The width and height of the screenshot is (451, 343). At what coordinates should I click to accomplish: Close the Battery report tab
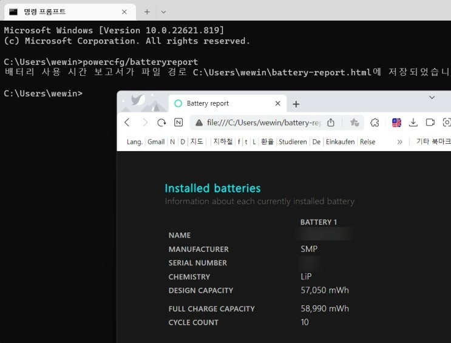[x=277, y=103]
